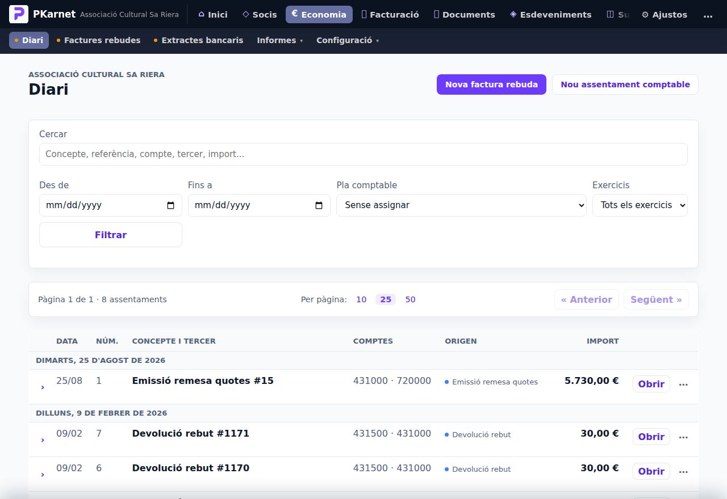
Task: Focus the Cercar search field
Action: pos(363,154)
